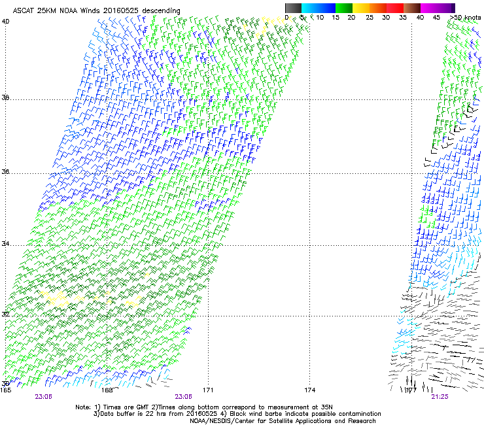Pick the brown 35-40 knots legend swatch
The height and width of the screenshot is (425, 484).
coord(412,8)
